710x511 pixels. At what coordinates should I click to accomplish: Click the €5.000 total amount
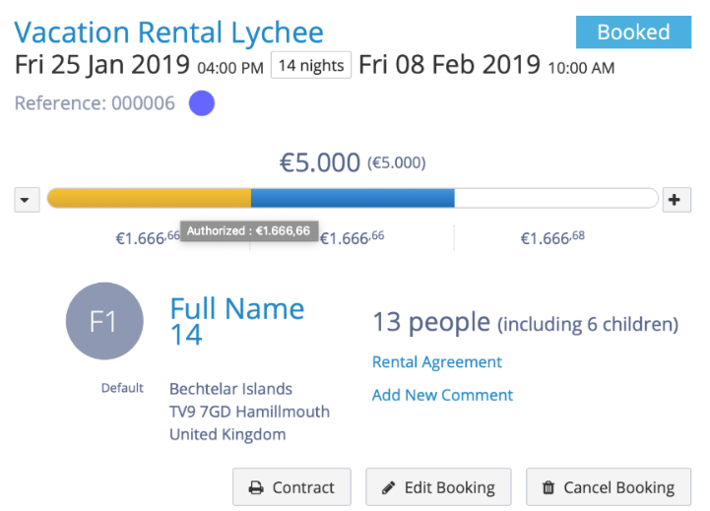pos(320,162)
